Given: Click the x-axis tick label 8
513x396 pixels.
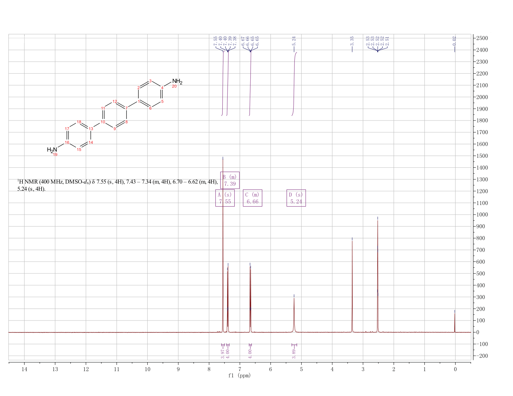Looking at the screenshot, I should 209,369.
